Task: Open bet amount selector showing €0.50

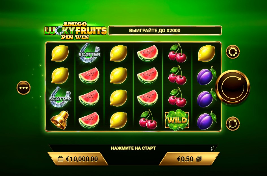Action: 189,159
